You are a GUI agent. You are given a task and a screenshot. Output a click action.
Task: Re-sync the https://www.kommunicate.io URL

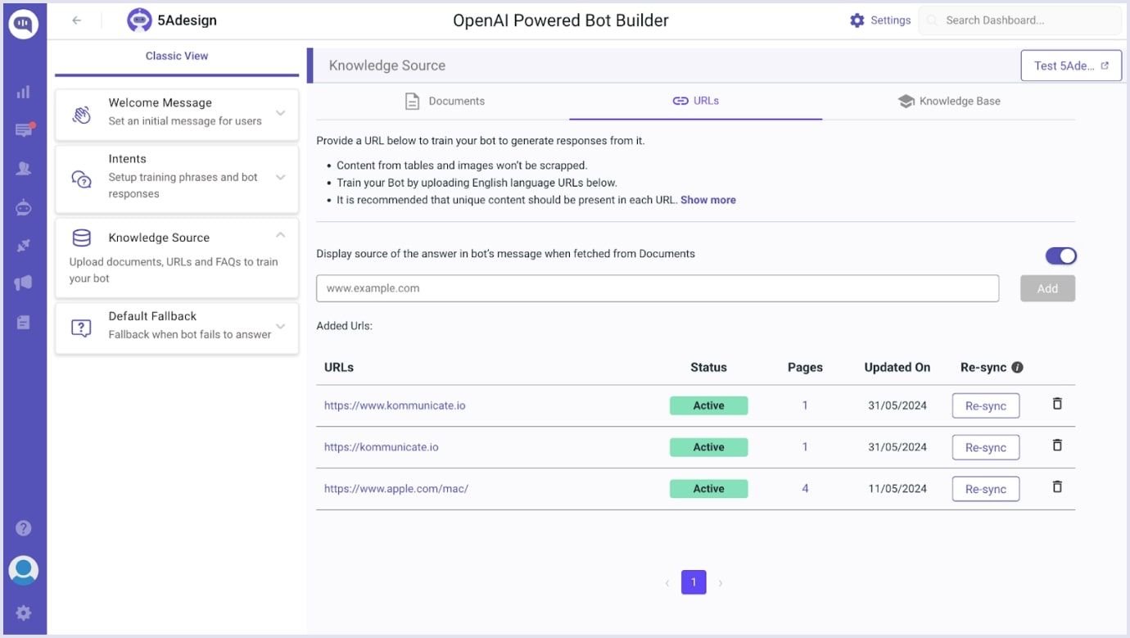pyautogui.click(x=985, y=406)
